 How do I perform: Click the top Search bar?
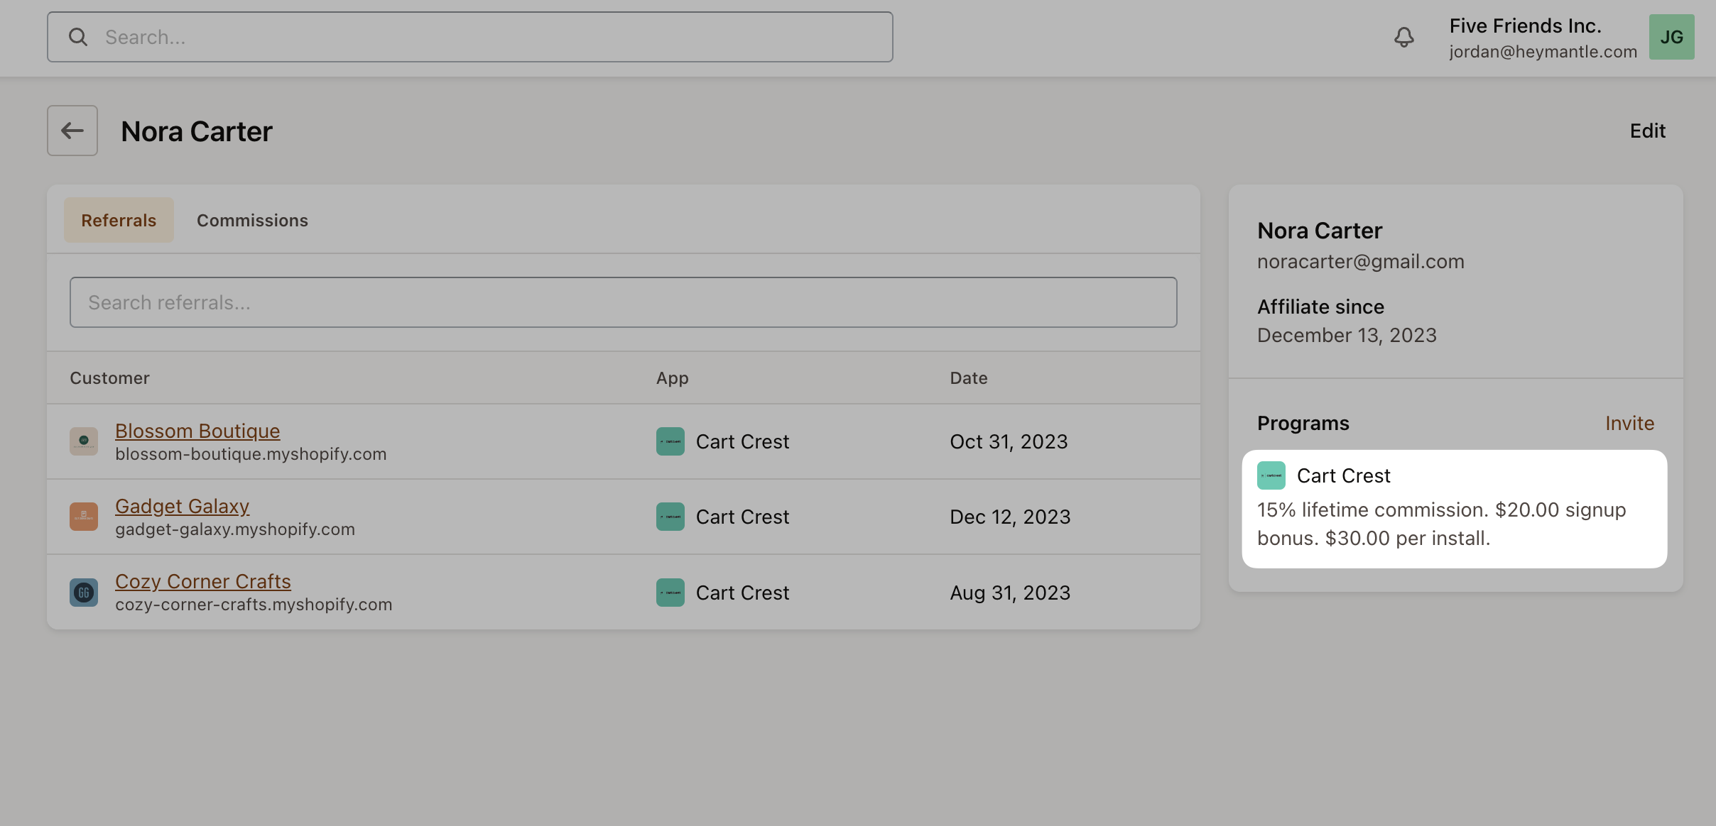pos(469,36)
